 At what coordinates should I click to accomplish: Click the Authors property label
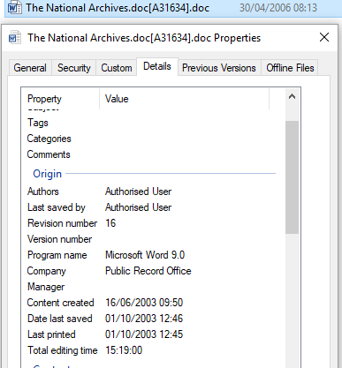(x=43, y=192)
